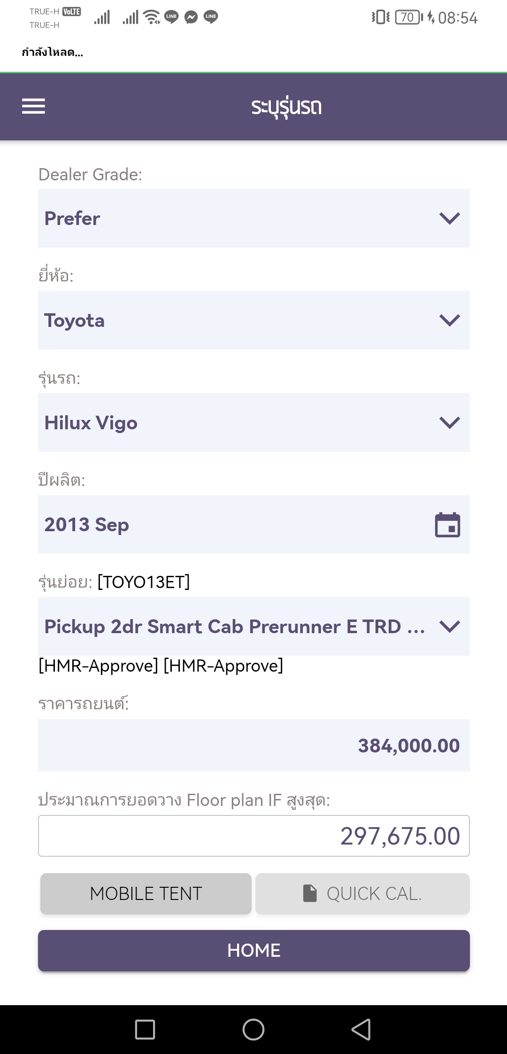Expand the Hilux Vigo model dropdown

[253, 423]
